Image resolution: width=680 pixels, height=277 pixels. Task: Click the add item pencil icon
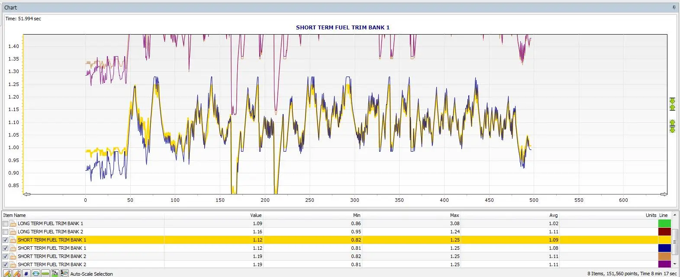pyautogui.click(x=7, y=273)
